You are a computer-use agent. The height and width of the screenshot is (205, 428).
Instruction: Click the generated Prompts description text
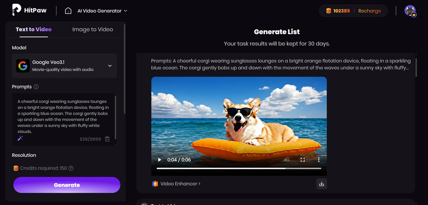point(281,64)
